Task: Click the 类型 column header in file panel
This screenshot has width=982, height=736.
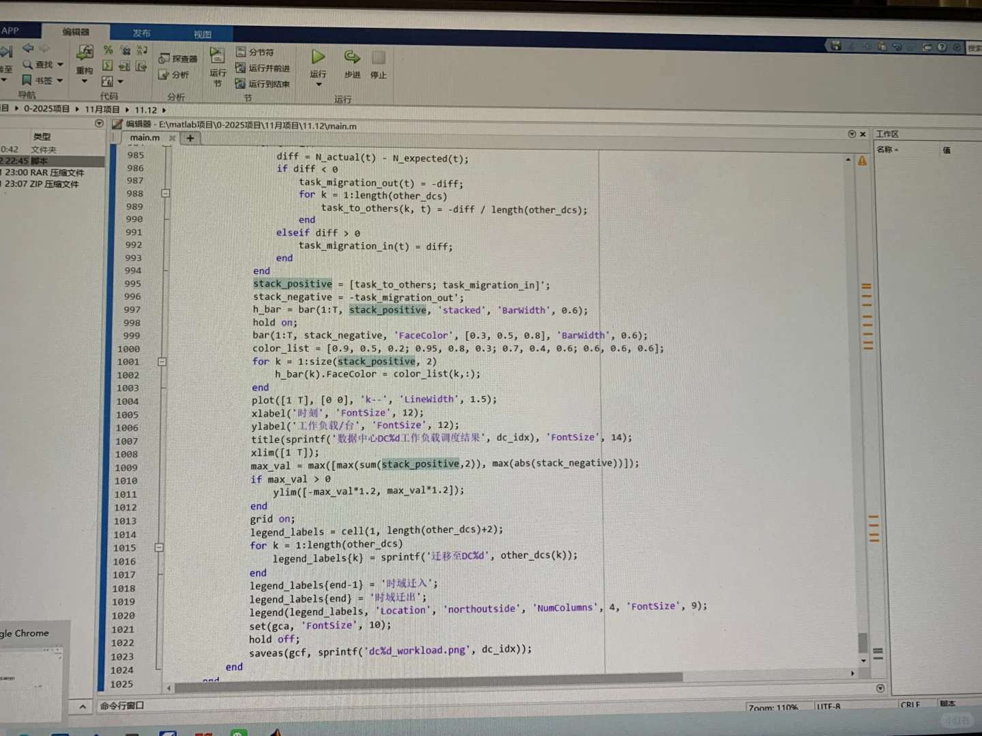Action: 42,136
